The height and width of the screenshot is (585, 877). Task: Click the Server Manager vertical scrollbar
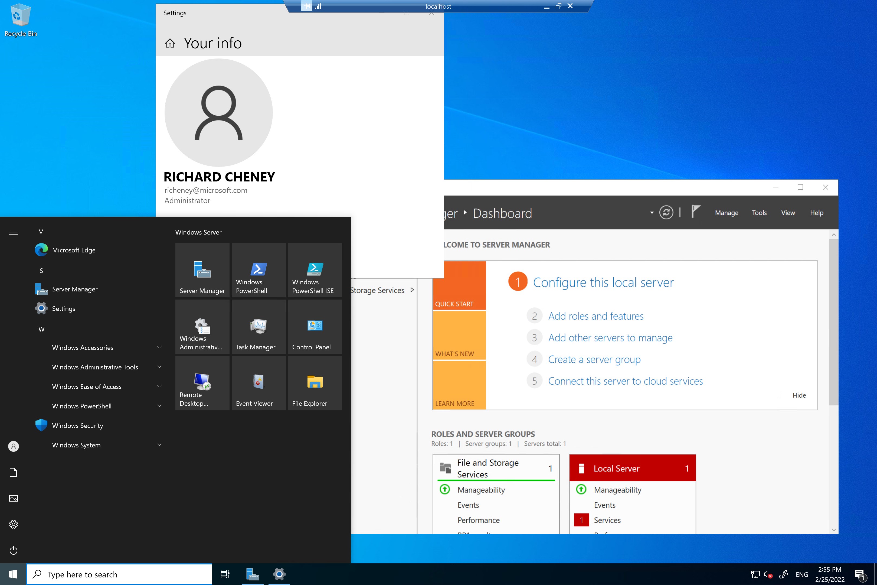[834, 321]
